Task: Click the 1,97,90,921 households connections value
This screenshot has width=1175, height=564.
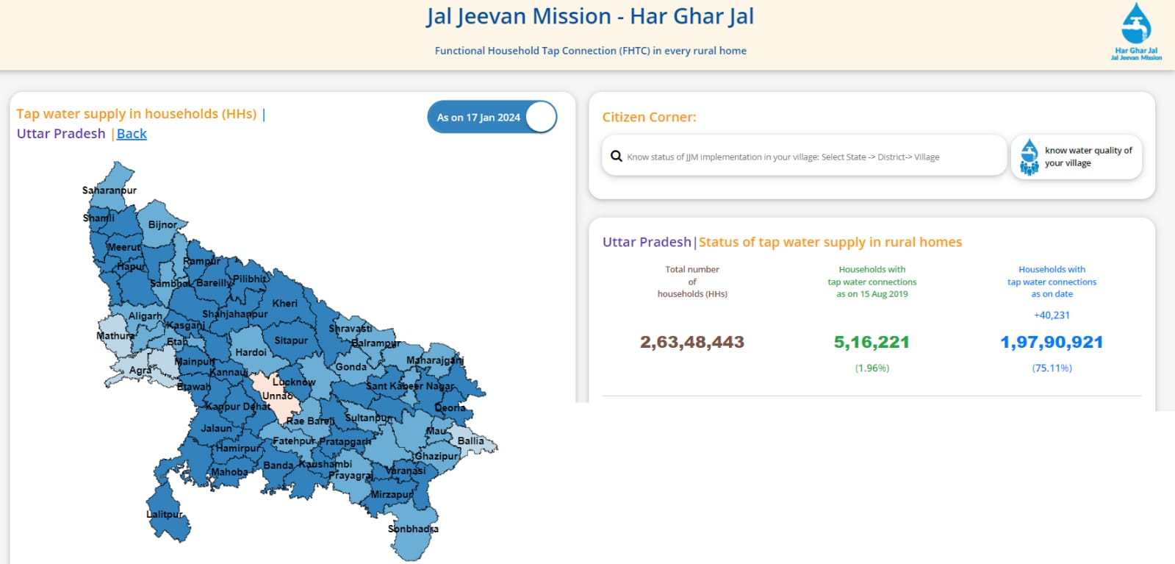Action: pyautogui.click(x=1051, y=342)
